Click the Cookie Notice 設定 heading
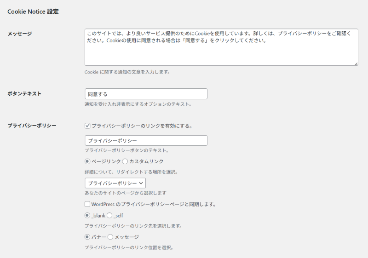Viewport: 368px width, 258px height. coord(33,11)
